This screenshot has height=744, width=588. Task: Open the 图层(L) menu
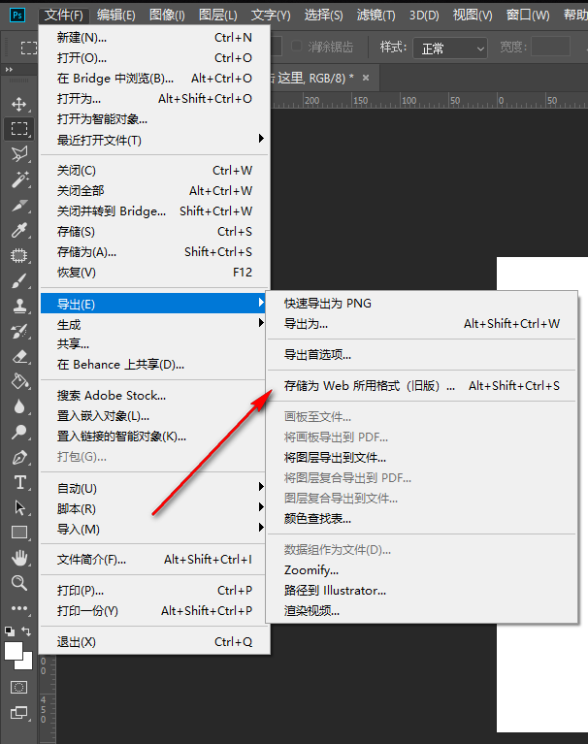(x=217, y=16)
